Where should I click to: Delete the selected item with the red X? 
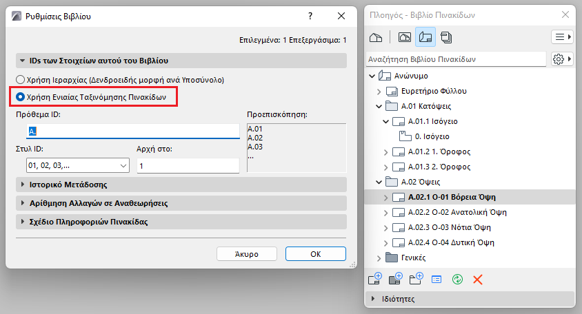pos(478,280)
